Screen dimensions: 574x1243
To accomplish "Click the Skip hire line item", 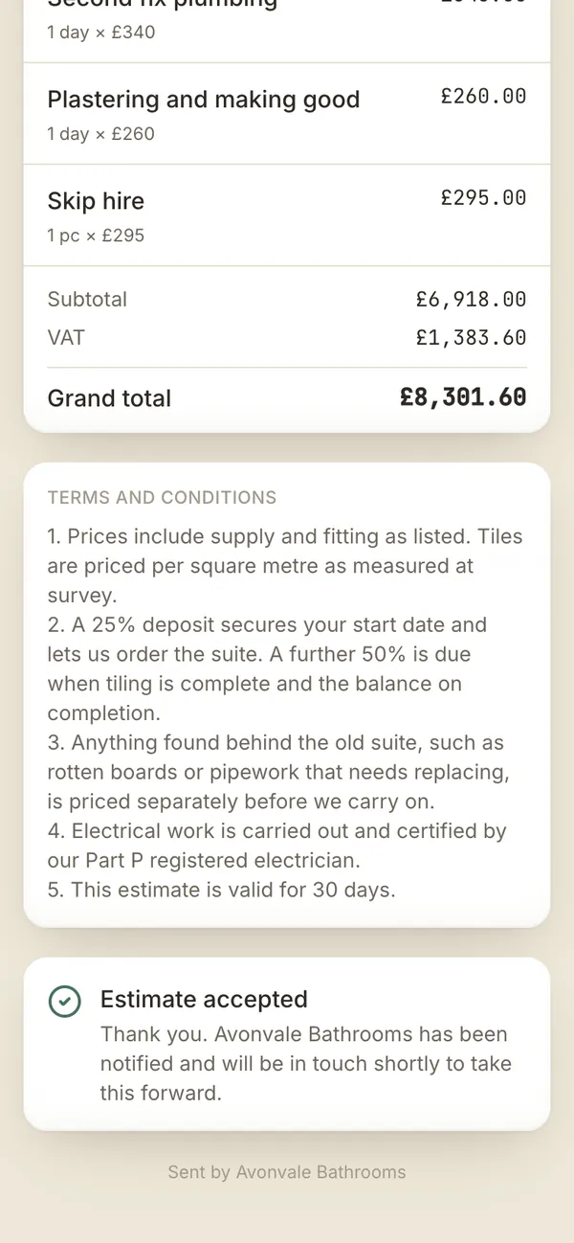I will coord(287,215).
